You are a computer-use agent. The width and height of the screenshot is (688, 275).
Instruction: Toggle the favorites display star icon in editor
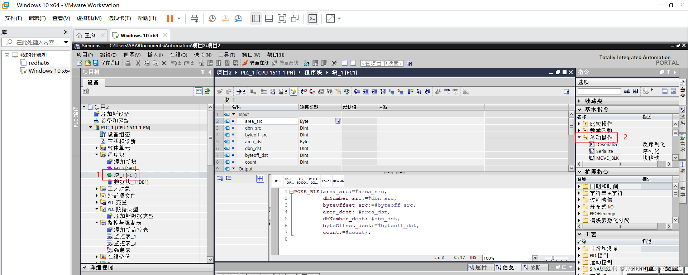coord(293,92)
